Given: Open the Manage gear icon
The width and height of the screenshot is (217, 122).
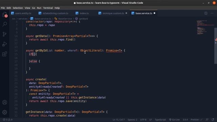Looking at the screenshot, I should tap(4, 112).
